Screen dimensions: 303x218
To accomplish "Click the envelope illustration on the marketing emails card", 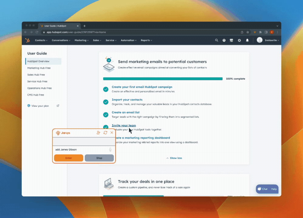I will point(109,64).
